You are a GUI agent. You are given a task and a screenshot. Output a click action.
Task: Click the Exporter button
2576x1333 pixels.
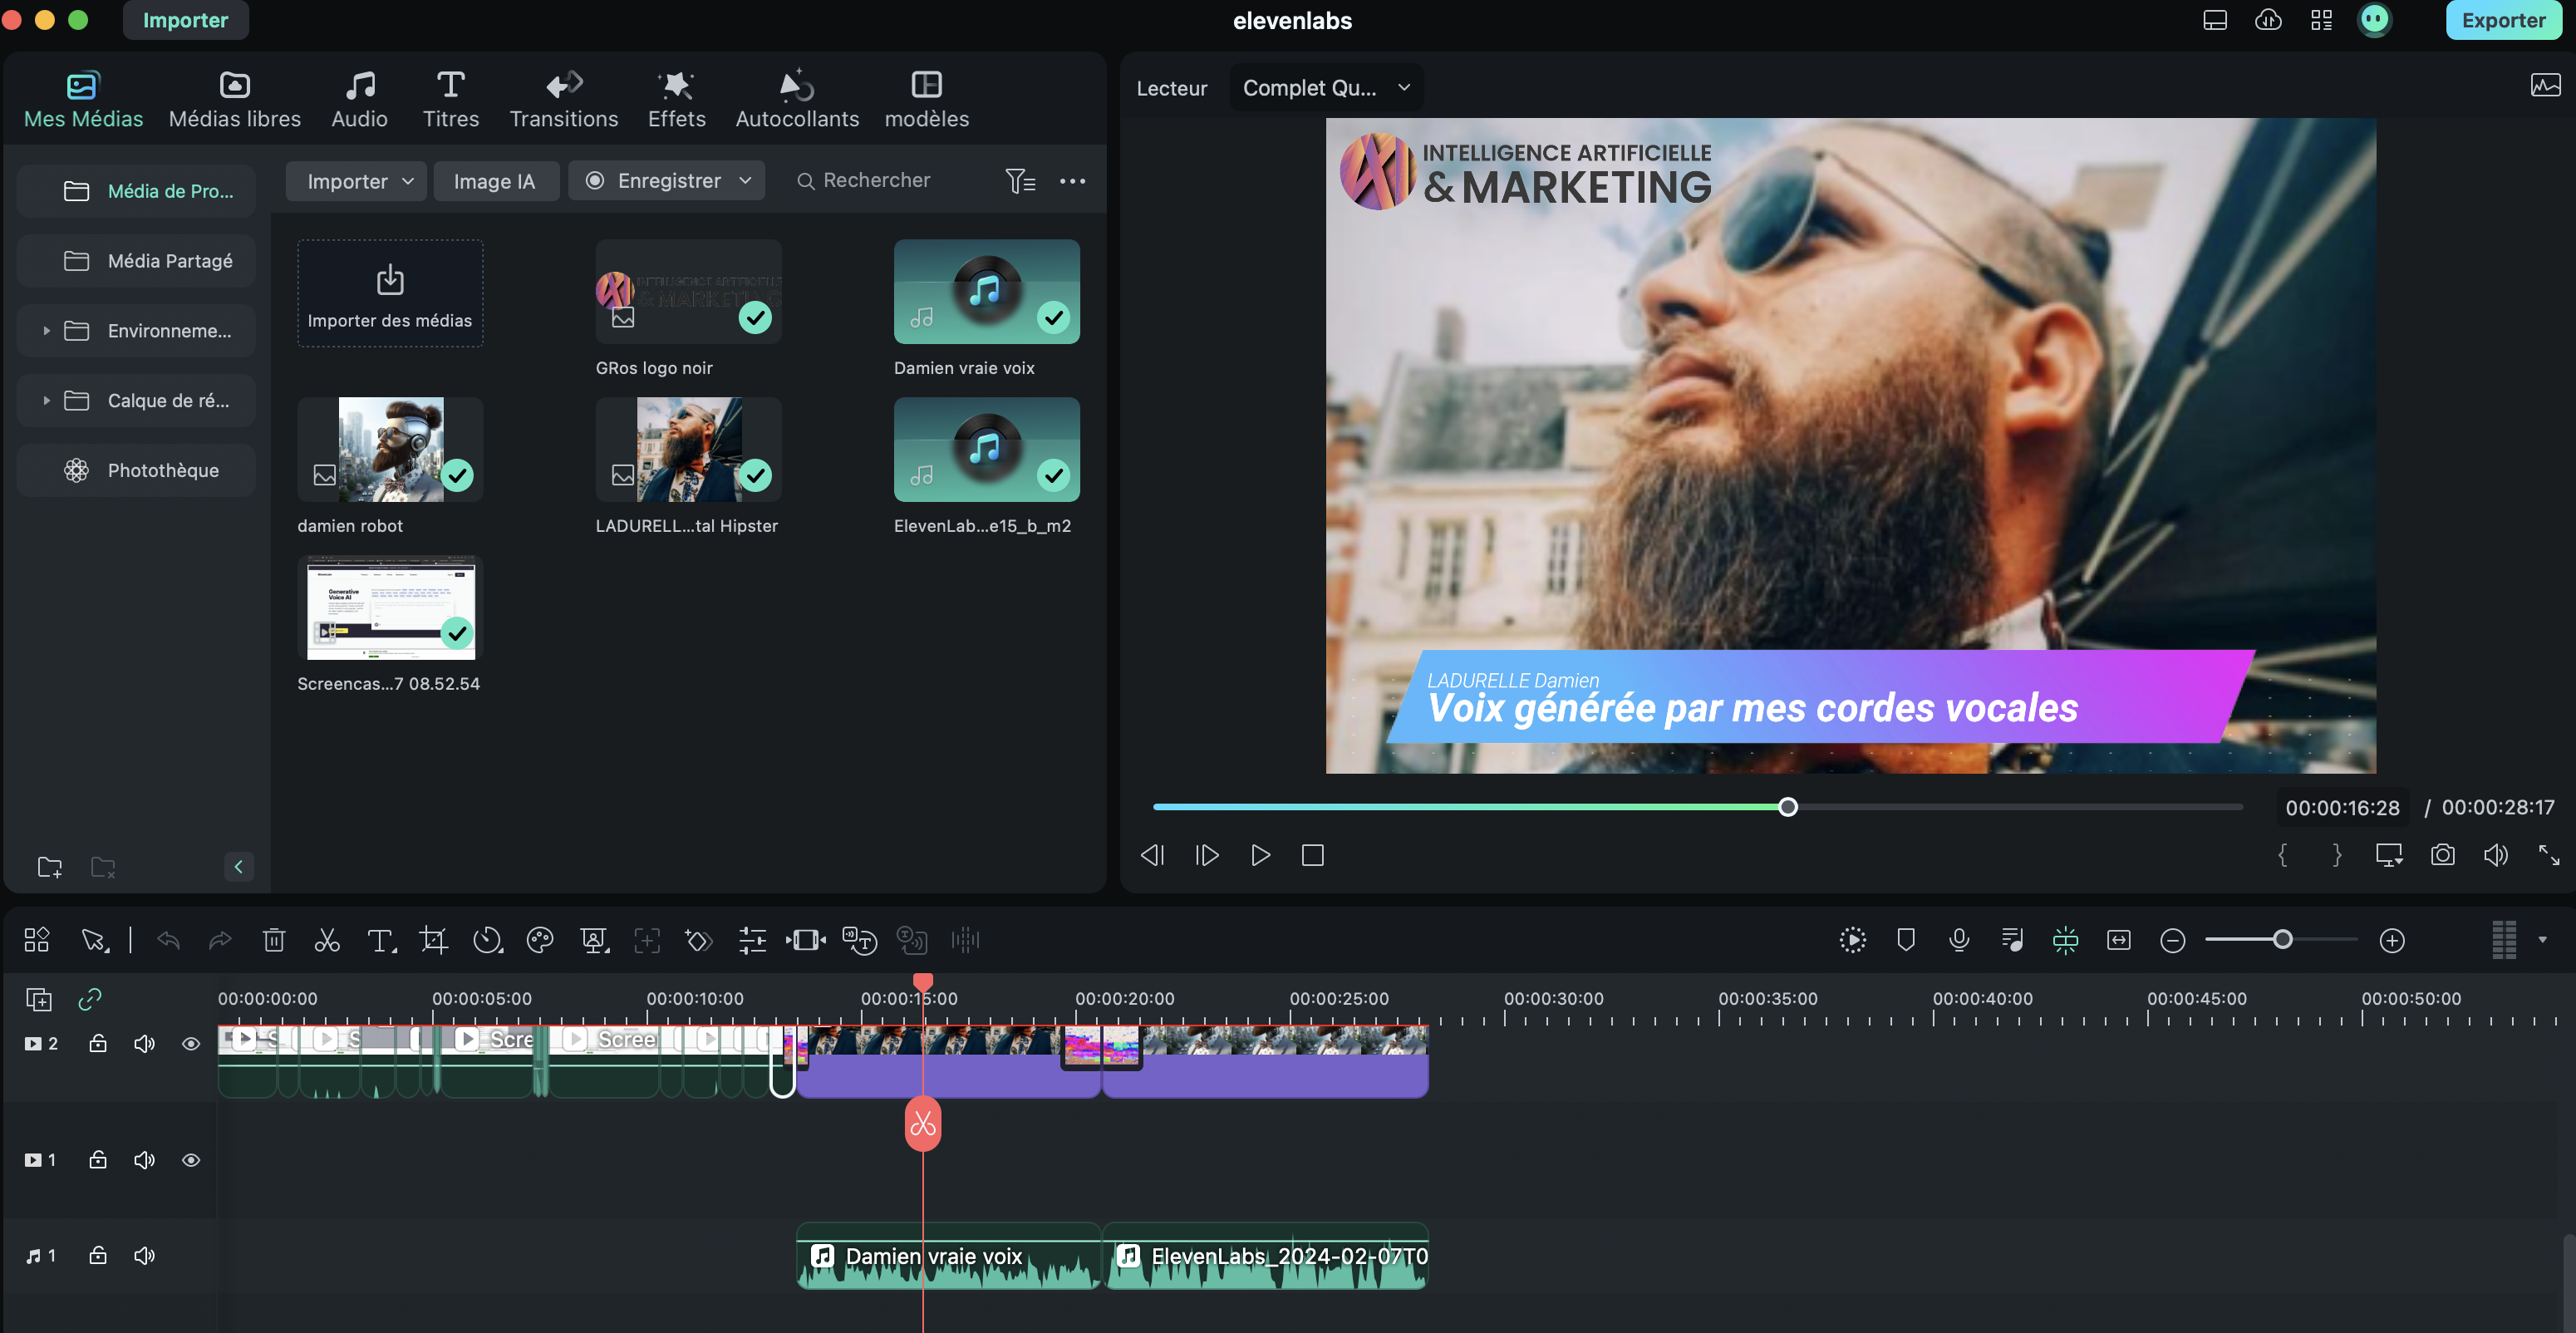tap(2502, 20)
